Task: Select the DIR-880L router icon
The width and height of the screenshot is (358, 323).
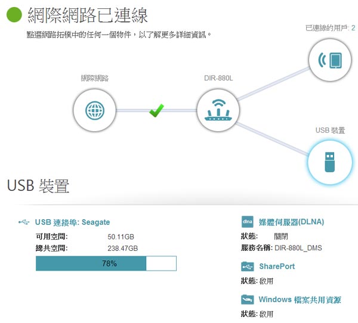Action: click(218, 110)
